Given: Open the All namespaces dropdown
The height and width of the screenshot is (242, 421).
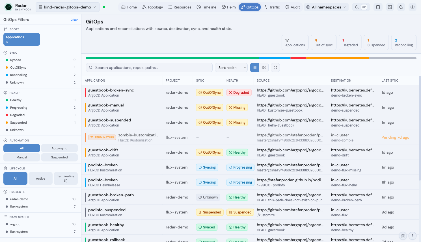Looking at the screenshot, I should [326, 7].
